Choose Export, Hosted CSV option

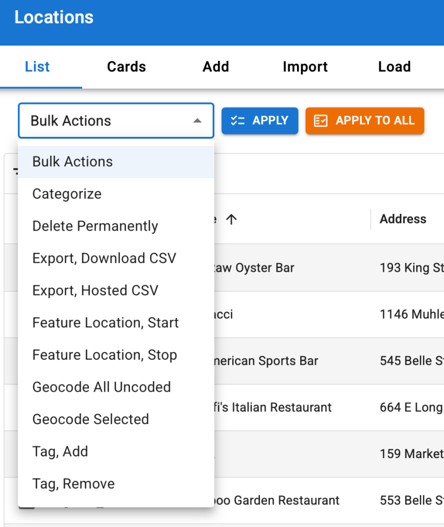(116, 291)
